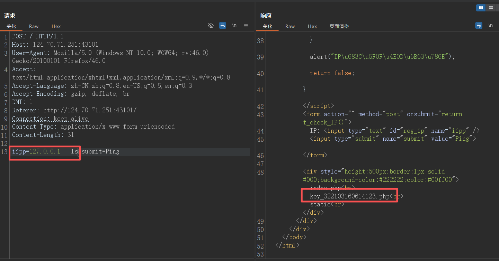This screenshot has height=261, width=499.
Task: Switch to the response Hex tab
Action: coord(312,26)
